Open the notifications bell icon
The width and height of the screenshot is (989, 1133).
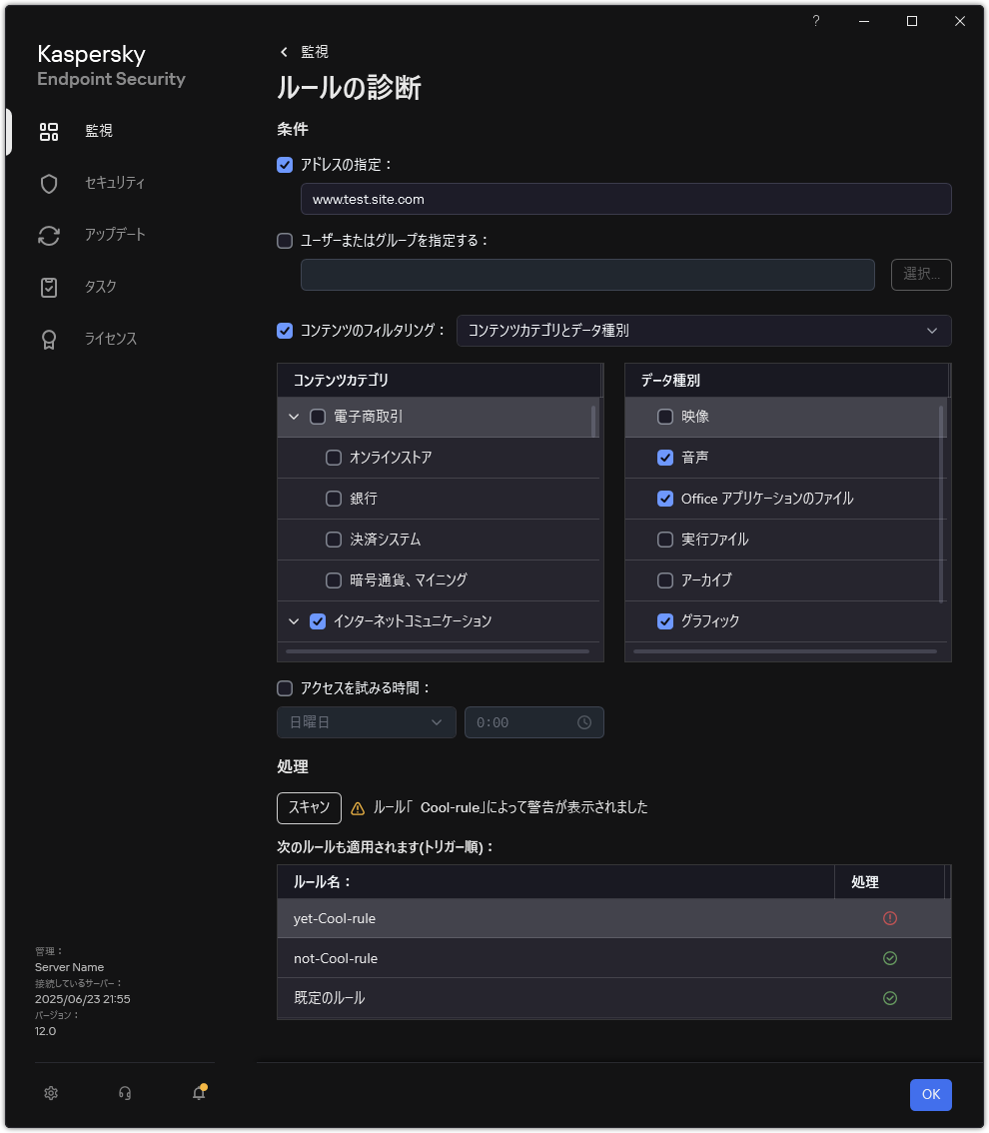click(x=198, y=1093)
